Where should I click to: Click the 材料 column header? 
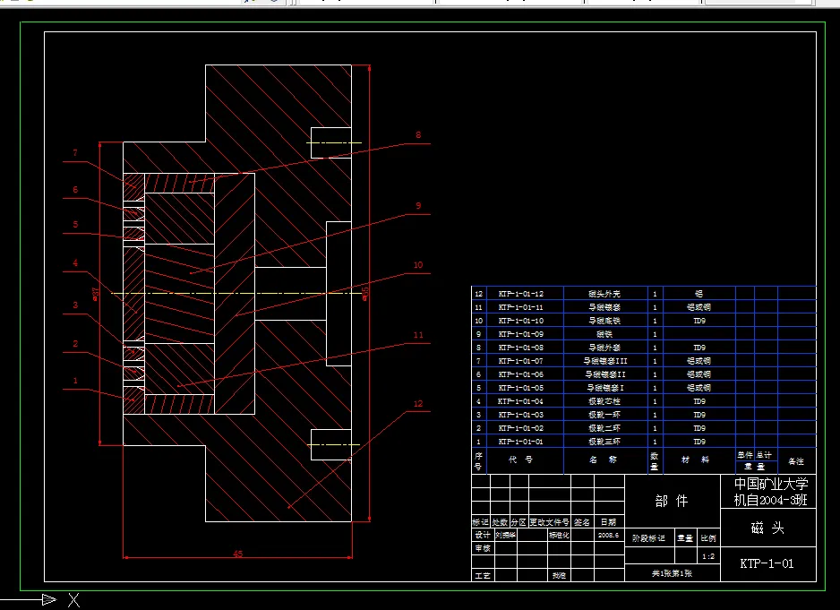695,460
